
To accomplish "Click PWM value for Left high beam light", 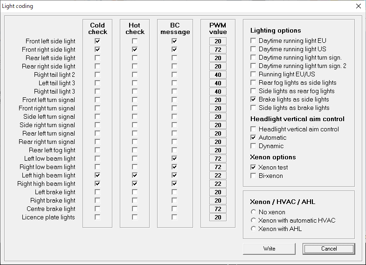I will 218,176.
